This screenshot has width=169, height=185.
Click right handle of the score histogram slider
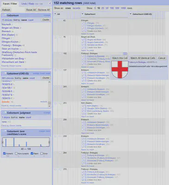point(49,142)
